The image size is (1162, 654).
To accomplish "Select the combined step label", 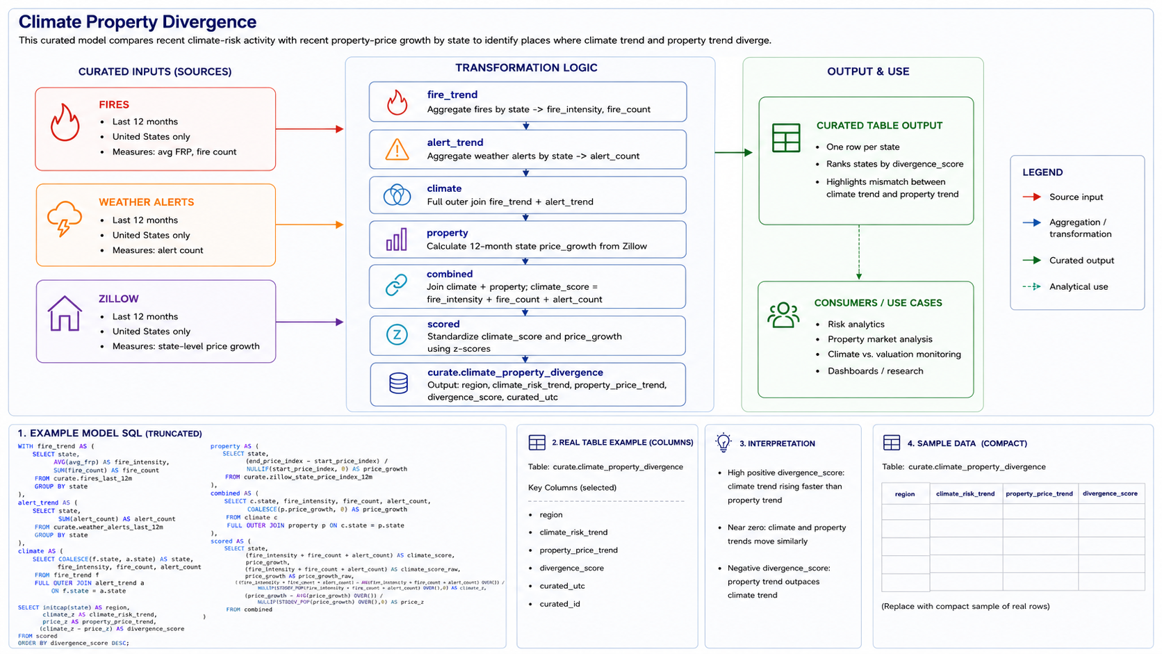I will pos(450,275).
